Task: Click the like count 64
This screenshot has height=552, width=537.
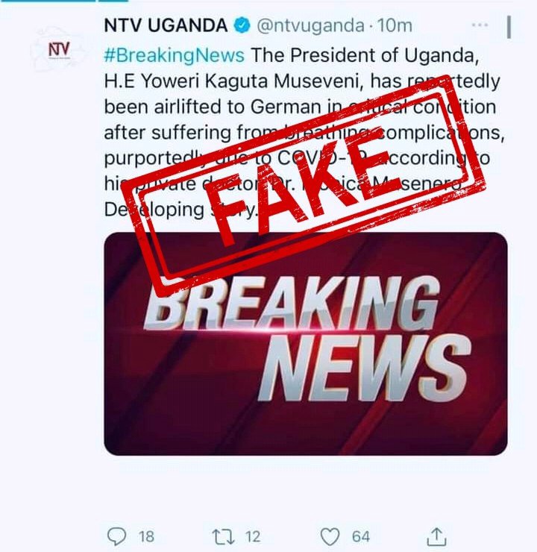Action: tap(361, 537)
